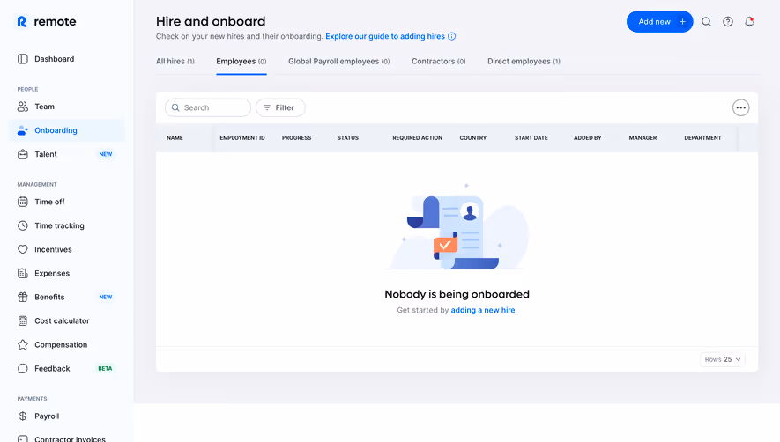Follow the Explore our guide link
The width and height of the screenshot is (780, 442).
pyautogui.click(x=385, y=36)
